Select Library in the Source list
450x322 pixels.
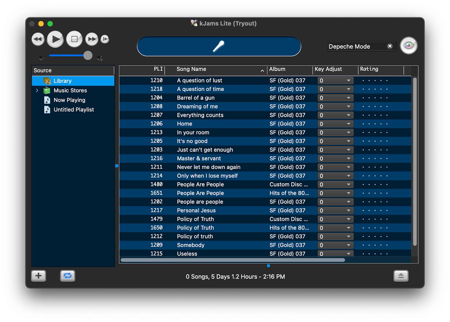click(x=73, y=81)
